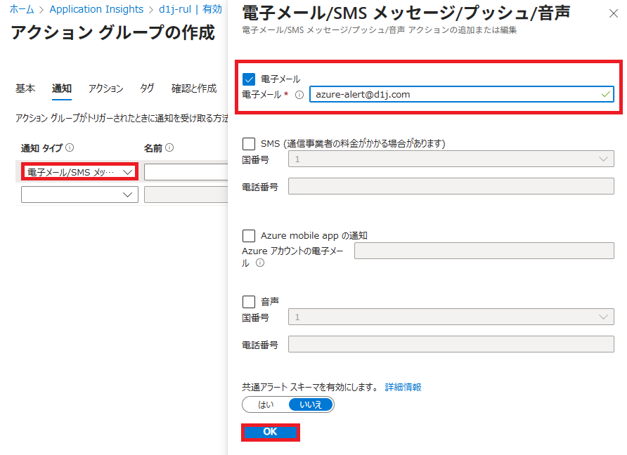
Task: Enable the 音声 checkbox
Action: pos(249,301)
